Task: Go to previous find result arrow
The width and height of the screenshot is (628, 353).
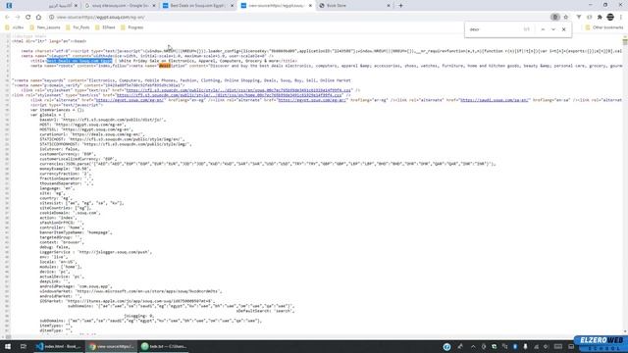Action: [x=543, y=29]
